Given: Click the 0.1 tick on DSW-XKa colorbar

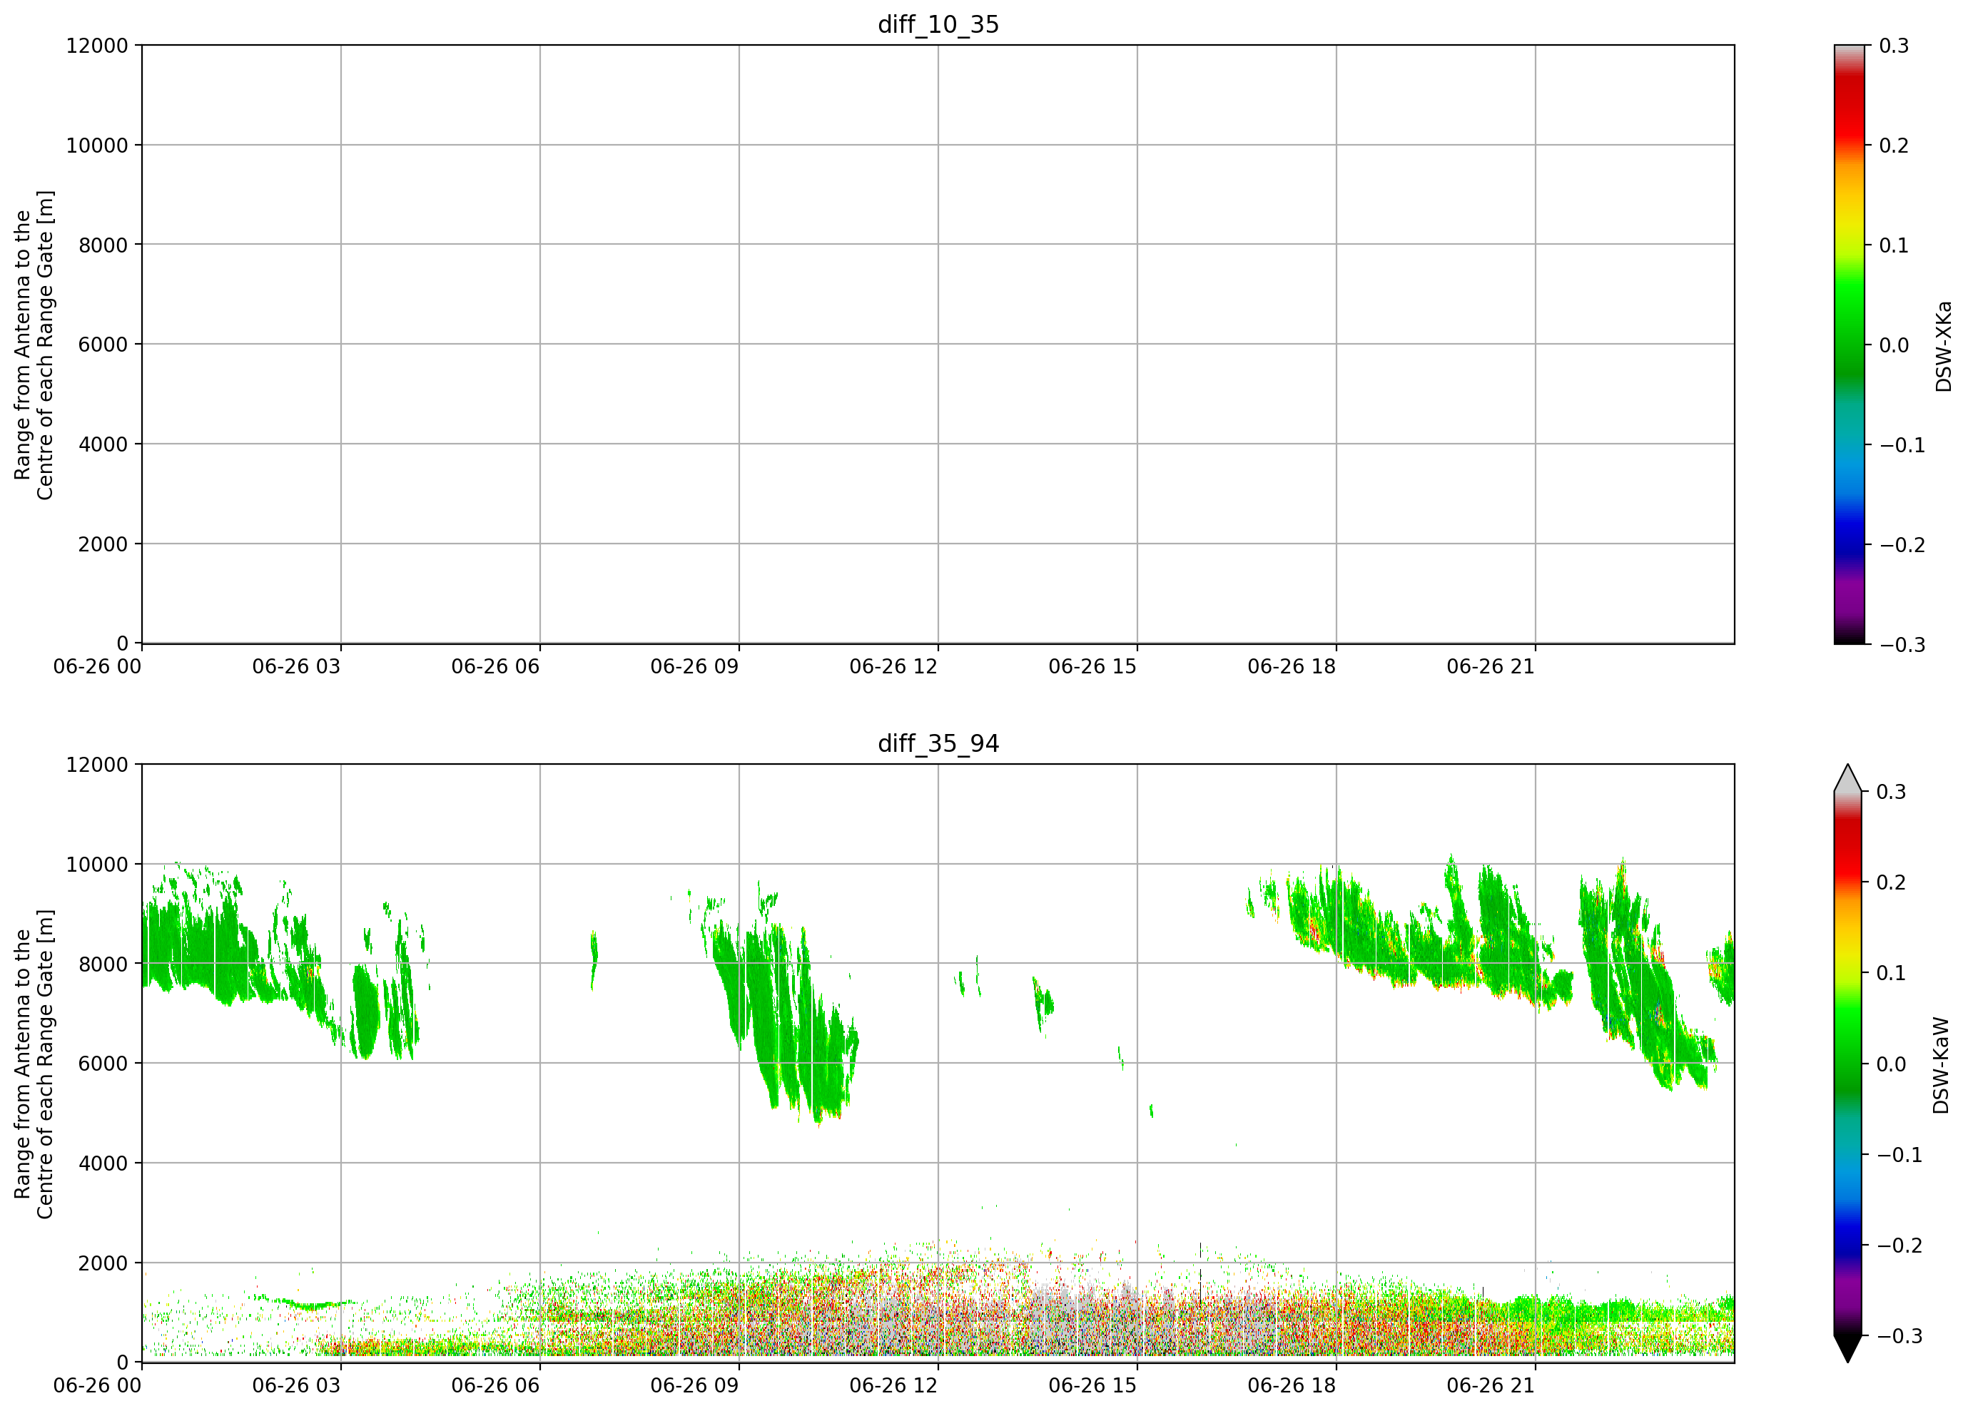Looking at the screenshot, I should [1893, 245].
